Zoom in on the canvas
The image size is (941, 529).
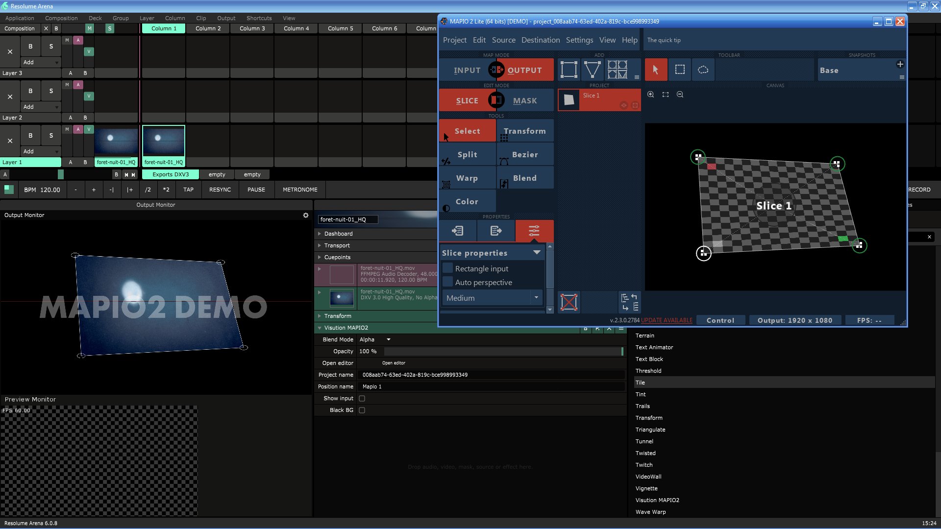click(651, 95)
